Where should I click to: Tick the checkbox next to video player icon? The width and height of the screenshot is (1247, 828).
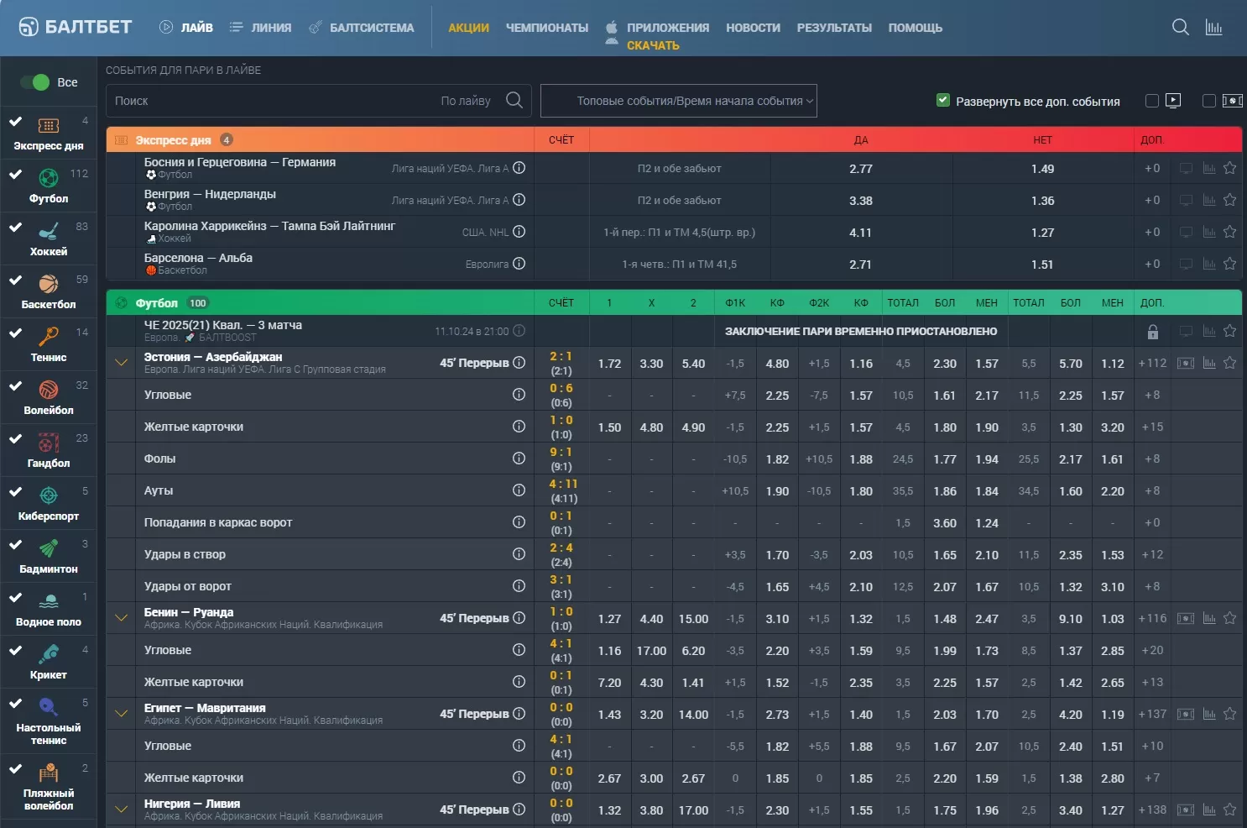point(1152,101)
